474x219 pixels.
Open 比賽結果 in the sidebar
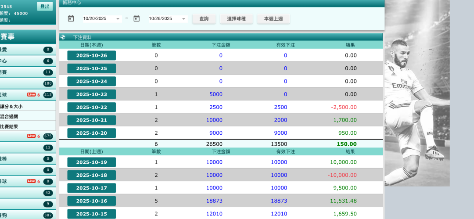[9, 126]
